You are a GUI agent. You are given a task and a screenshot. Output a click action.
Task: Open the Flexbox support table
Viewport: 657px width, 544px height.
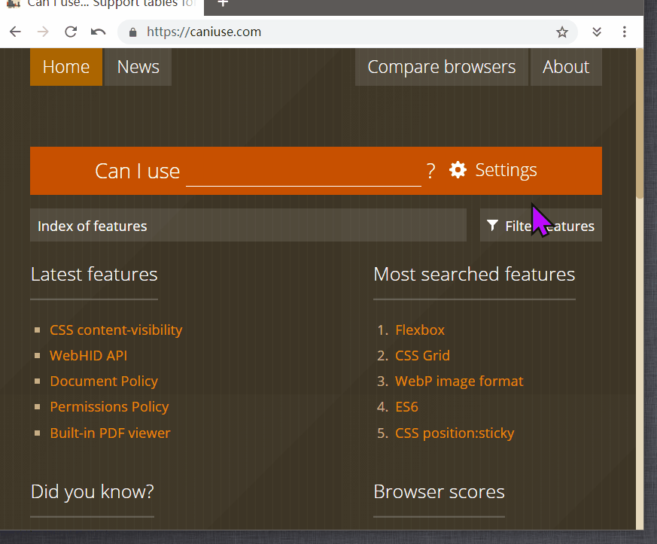(420, 330)
